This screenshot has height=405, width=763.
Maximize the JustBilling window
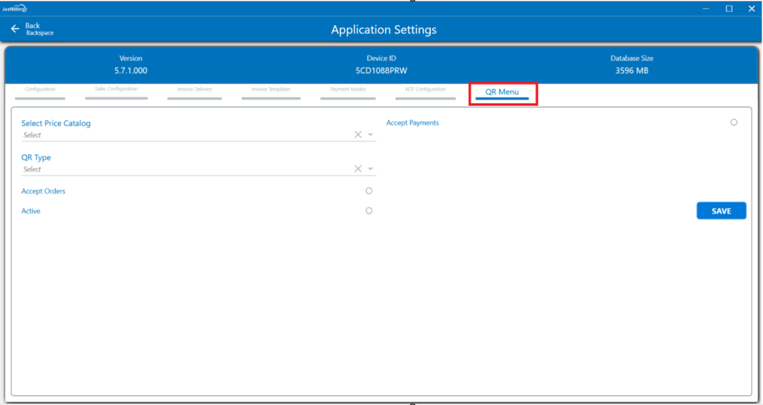point(729,9)
